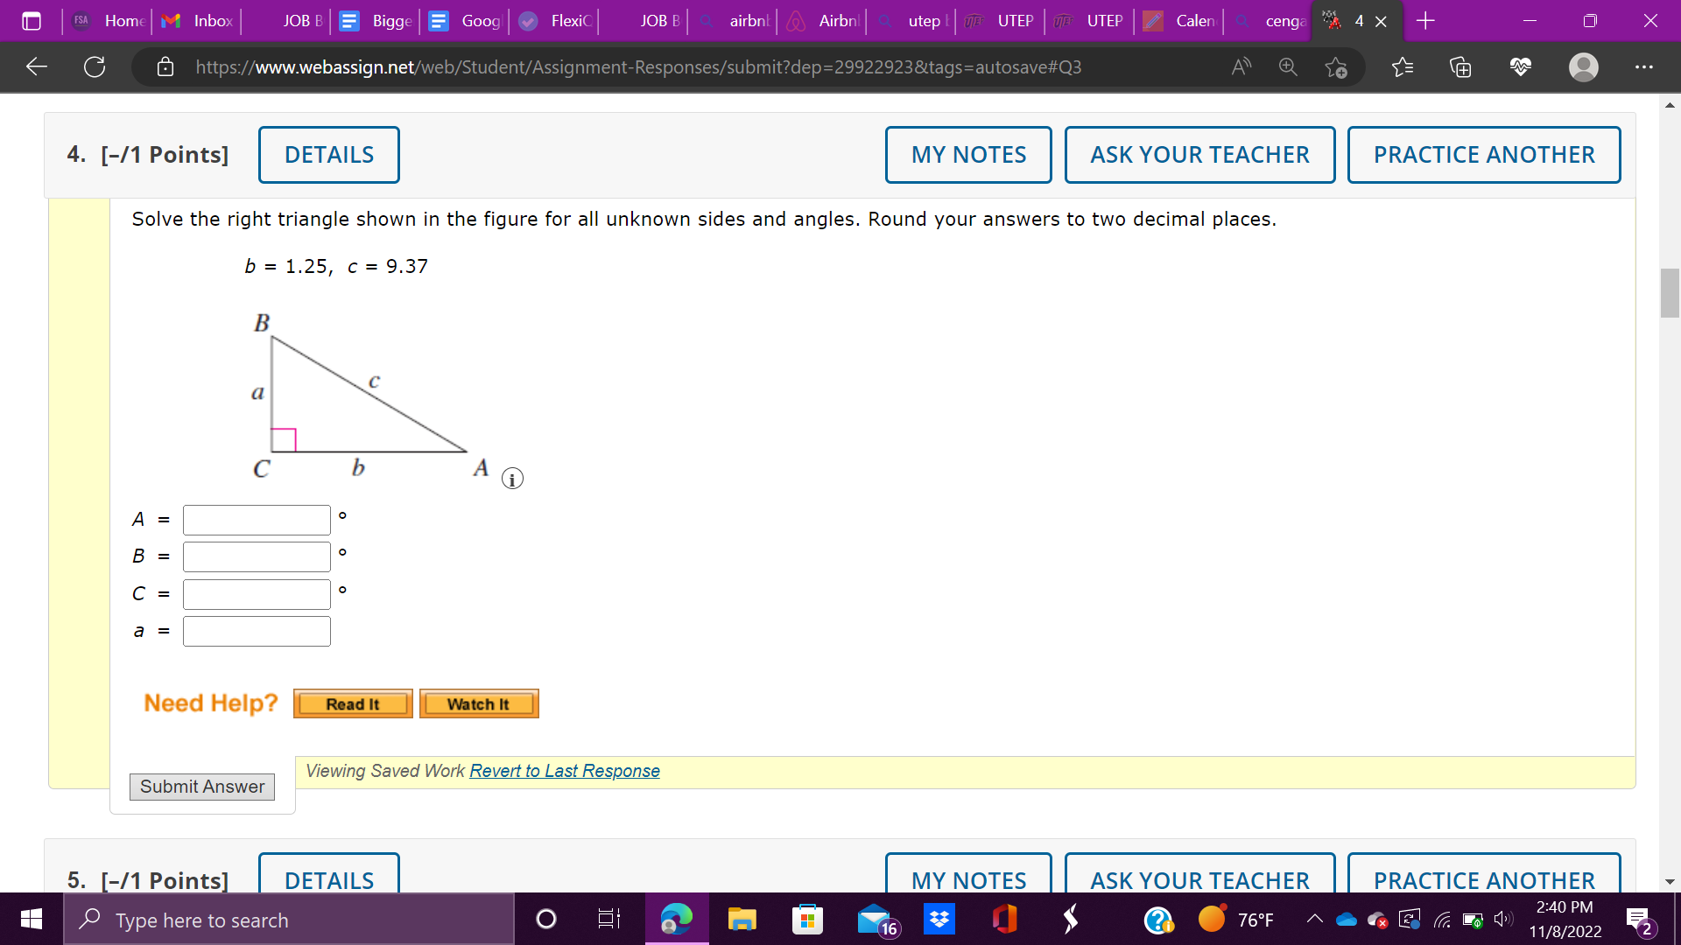
Task: Open the Read aloud icon in address bar
Action: pyautogui.click(x=1241, y=66)
